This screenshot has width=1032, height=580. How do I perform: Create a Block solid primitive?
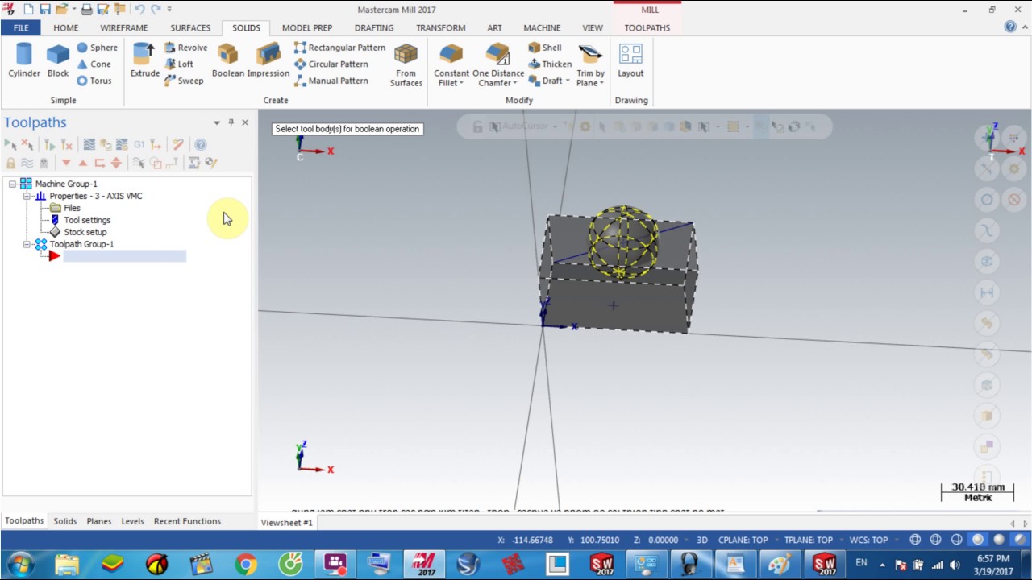pyautogui.click(x=58, y=60)
